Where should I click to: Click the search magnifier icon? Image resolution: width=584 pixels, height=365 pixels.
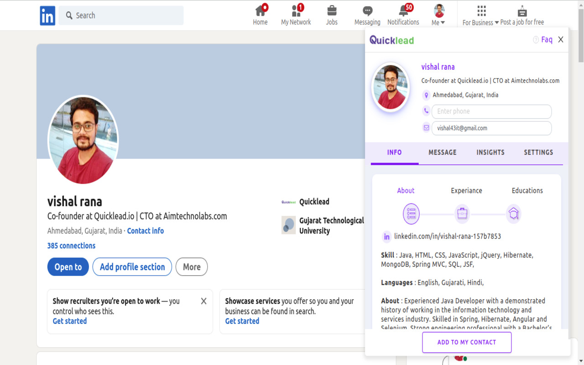[69, 16]
